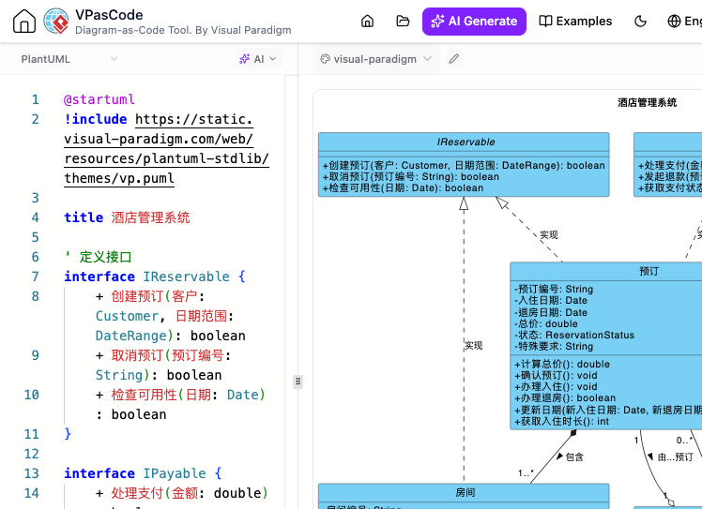Click the title 酒店管理系统 code line

[127, 217]
